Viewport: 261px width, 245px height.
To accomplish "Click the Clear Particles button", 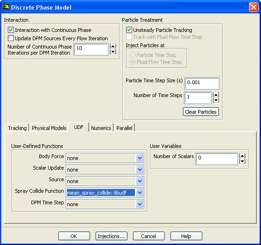I will coord(201,112).
